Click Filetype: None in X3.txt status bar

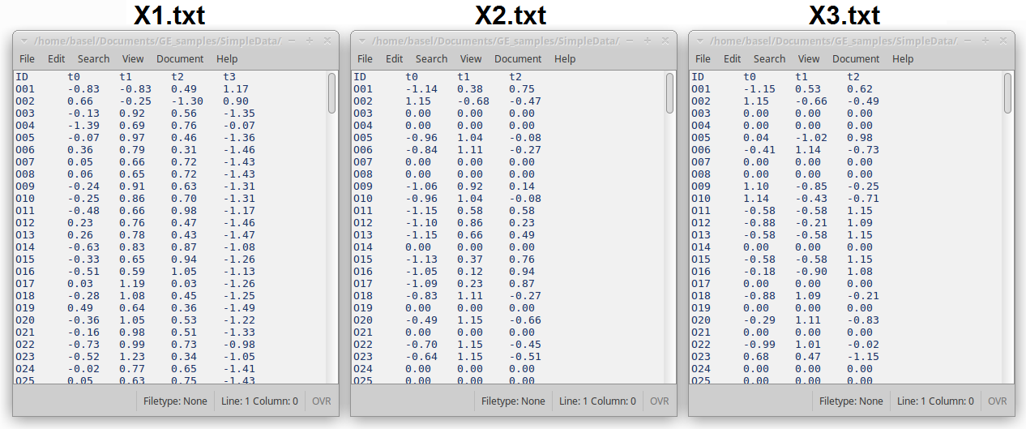click(851, 401)
